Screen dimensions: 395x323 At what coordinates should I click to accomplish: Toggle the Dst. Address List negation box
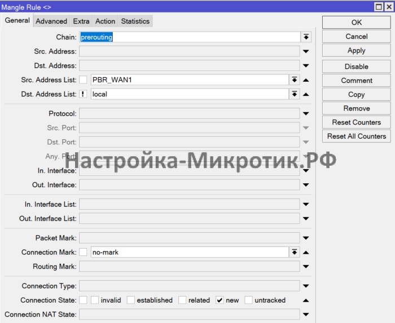(83, 94)
